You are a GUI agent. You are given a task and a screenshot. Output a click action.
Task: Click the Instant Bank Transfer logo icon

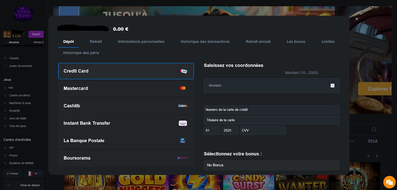(183, 123)
